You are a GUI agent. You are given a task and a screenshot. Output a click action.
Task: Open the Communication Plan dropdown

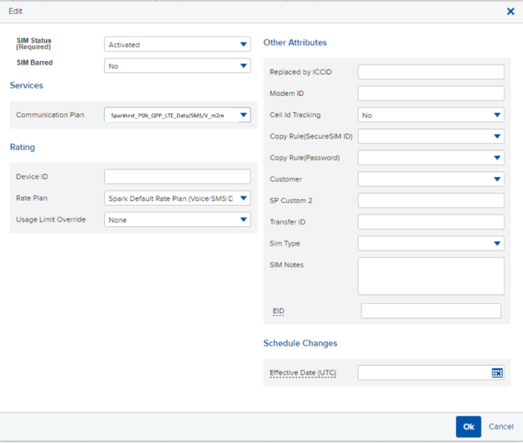(x=177, y=115)
